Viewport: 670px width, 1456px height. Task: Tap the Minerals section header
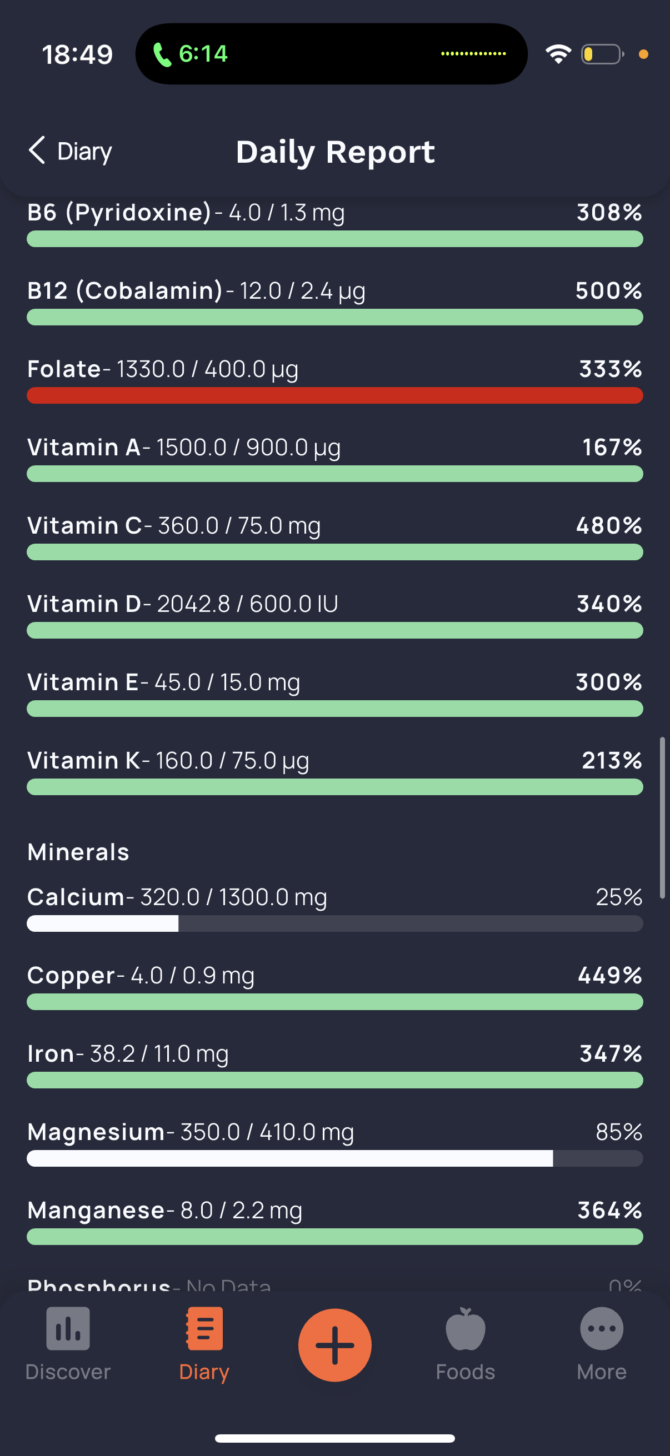78,852
